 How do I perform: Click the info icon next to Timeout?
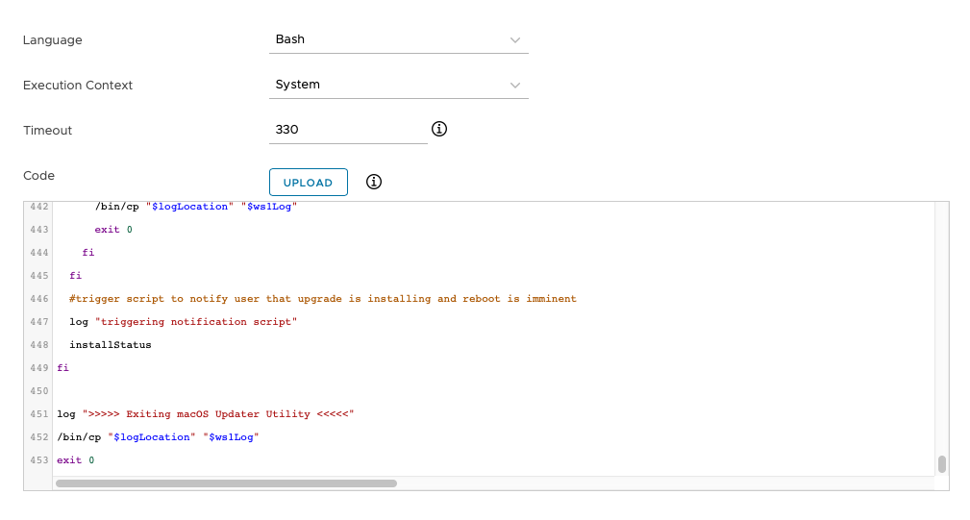[439, 129]
